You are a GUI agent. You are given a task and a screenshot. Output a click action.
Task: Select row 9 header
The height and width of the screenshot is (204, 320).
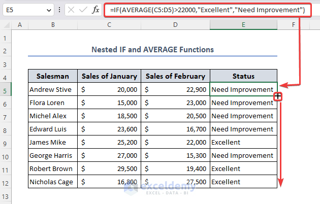6,143
